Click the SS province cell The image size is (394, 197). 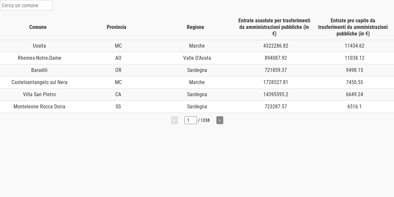pos(118,107)
